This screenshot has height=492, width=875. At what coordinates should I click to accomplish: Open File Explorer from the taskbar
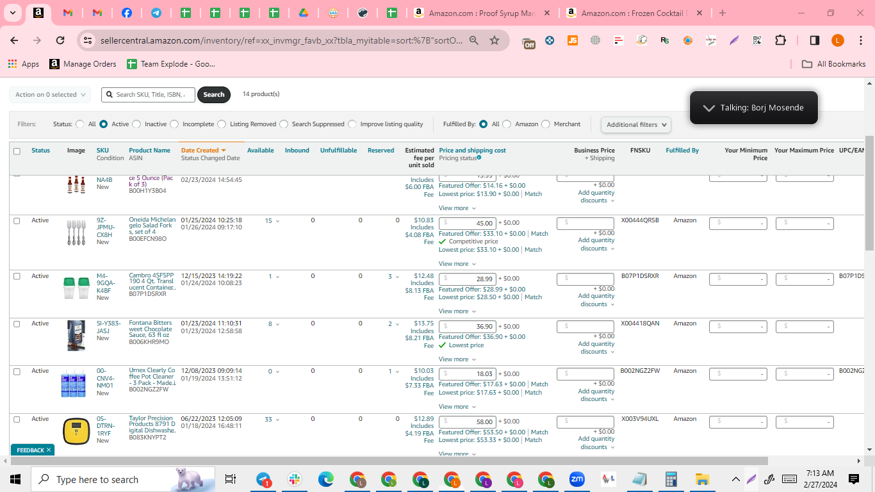point(703,479)
